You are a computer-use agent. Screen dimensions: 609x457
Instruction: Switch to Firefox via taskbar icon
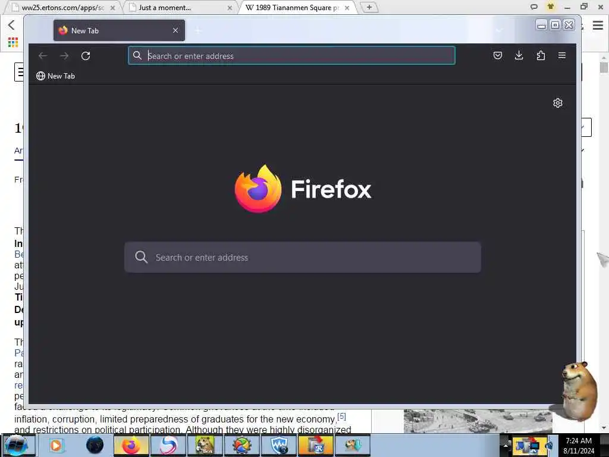tap(131, 445)
